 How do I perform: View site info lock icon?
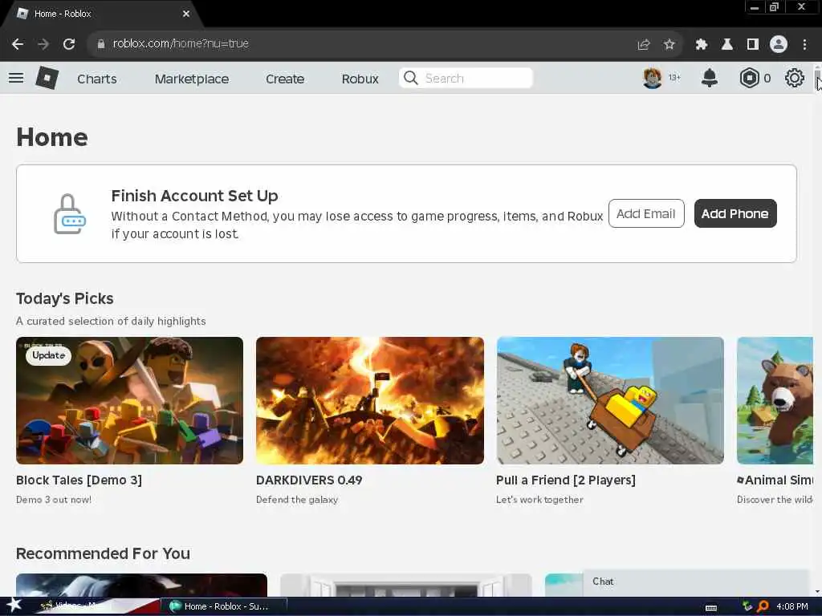[x=100, y=44]
